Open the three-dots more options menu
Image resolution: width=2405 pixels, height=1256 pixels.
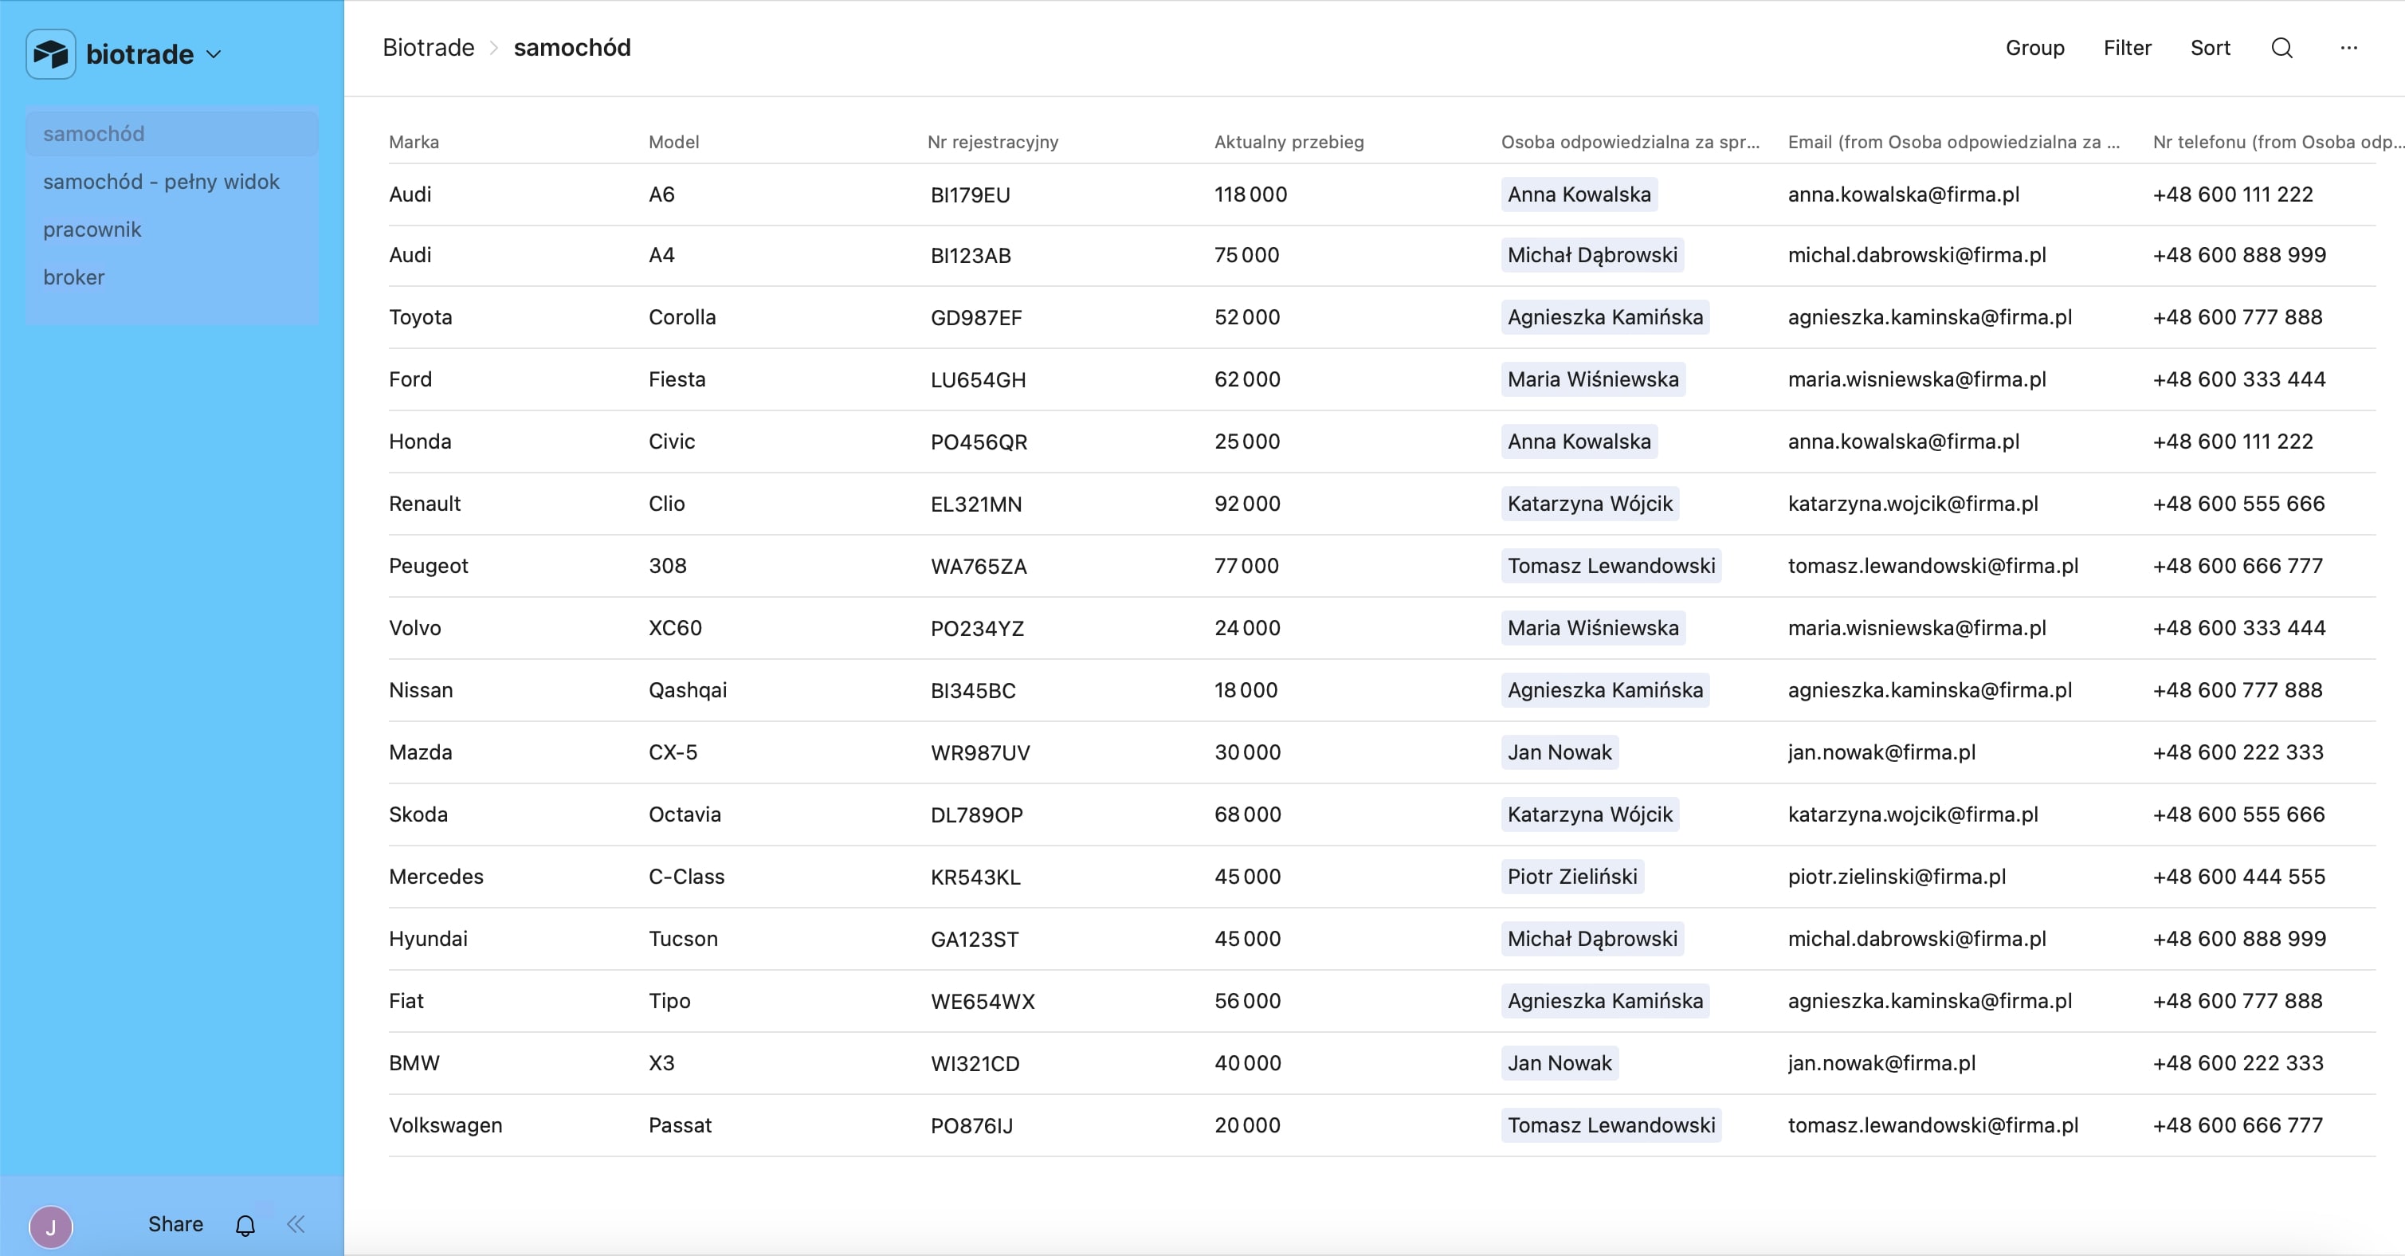click(x=2349, y=48)
